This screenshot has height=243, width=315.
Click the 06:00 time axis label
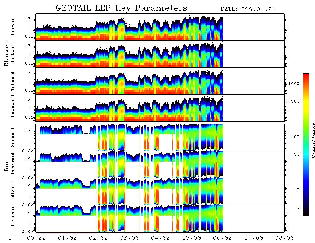tap(223, 238)
